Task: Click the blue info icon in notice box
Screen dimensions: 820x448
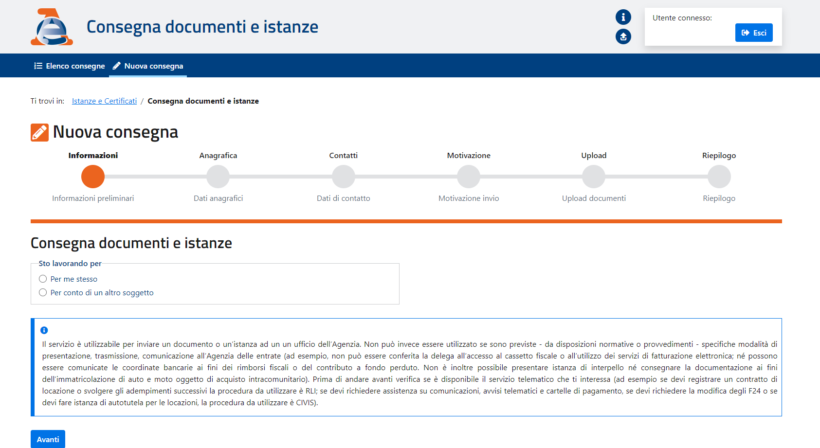Action: pos(44,330)
